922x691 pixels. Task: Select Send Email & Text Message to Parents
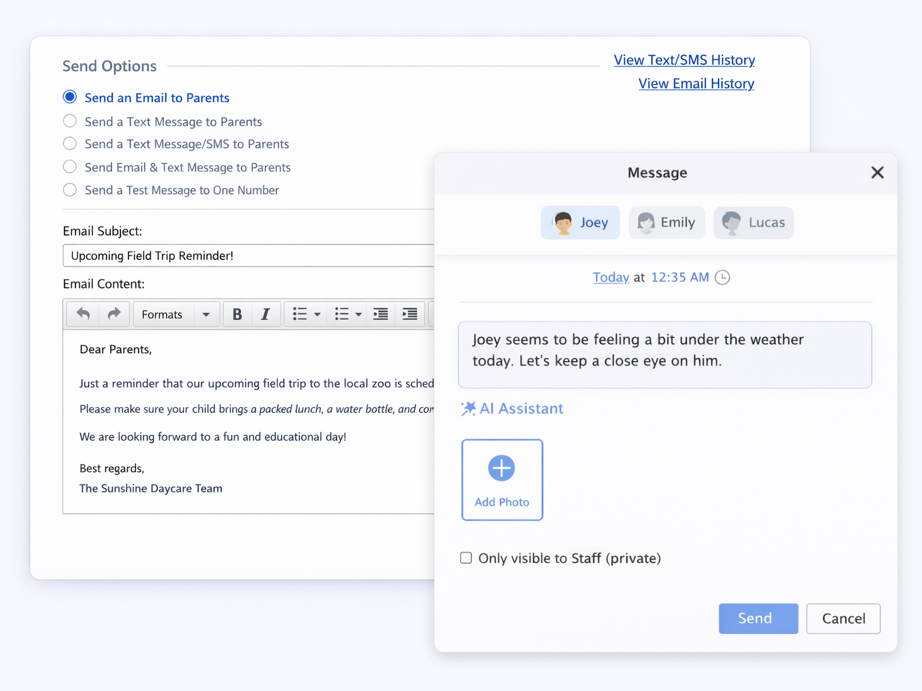click(70, 166)
